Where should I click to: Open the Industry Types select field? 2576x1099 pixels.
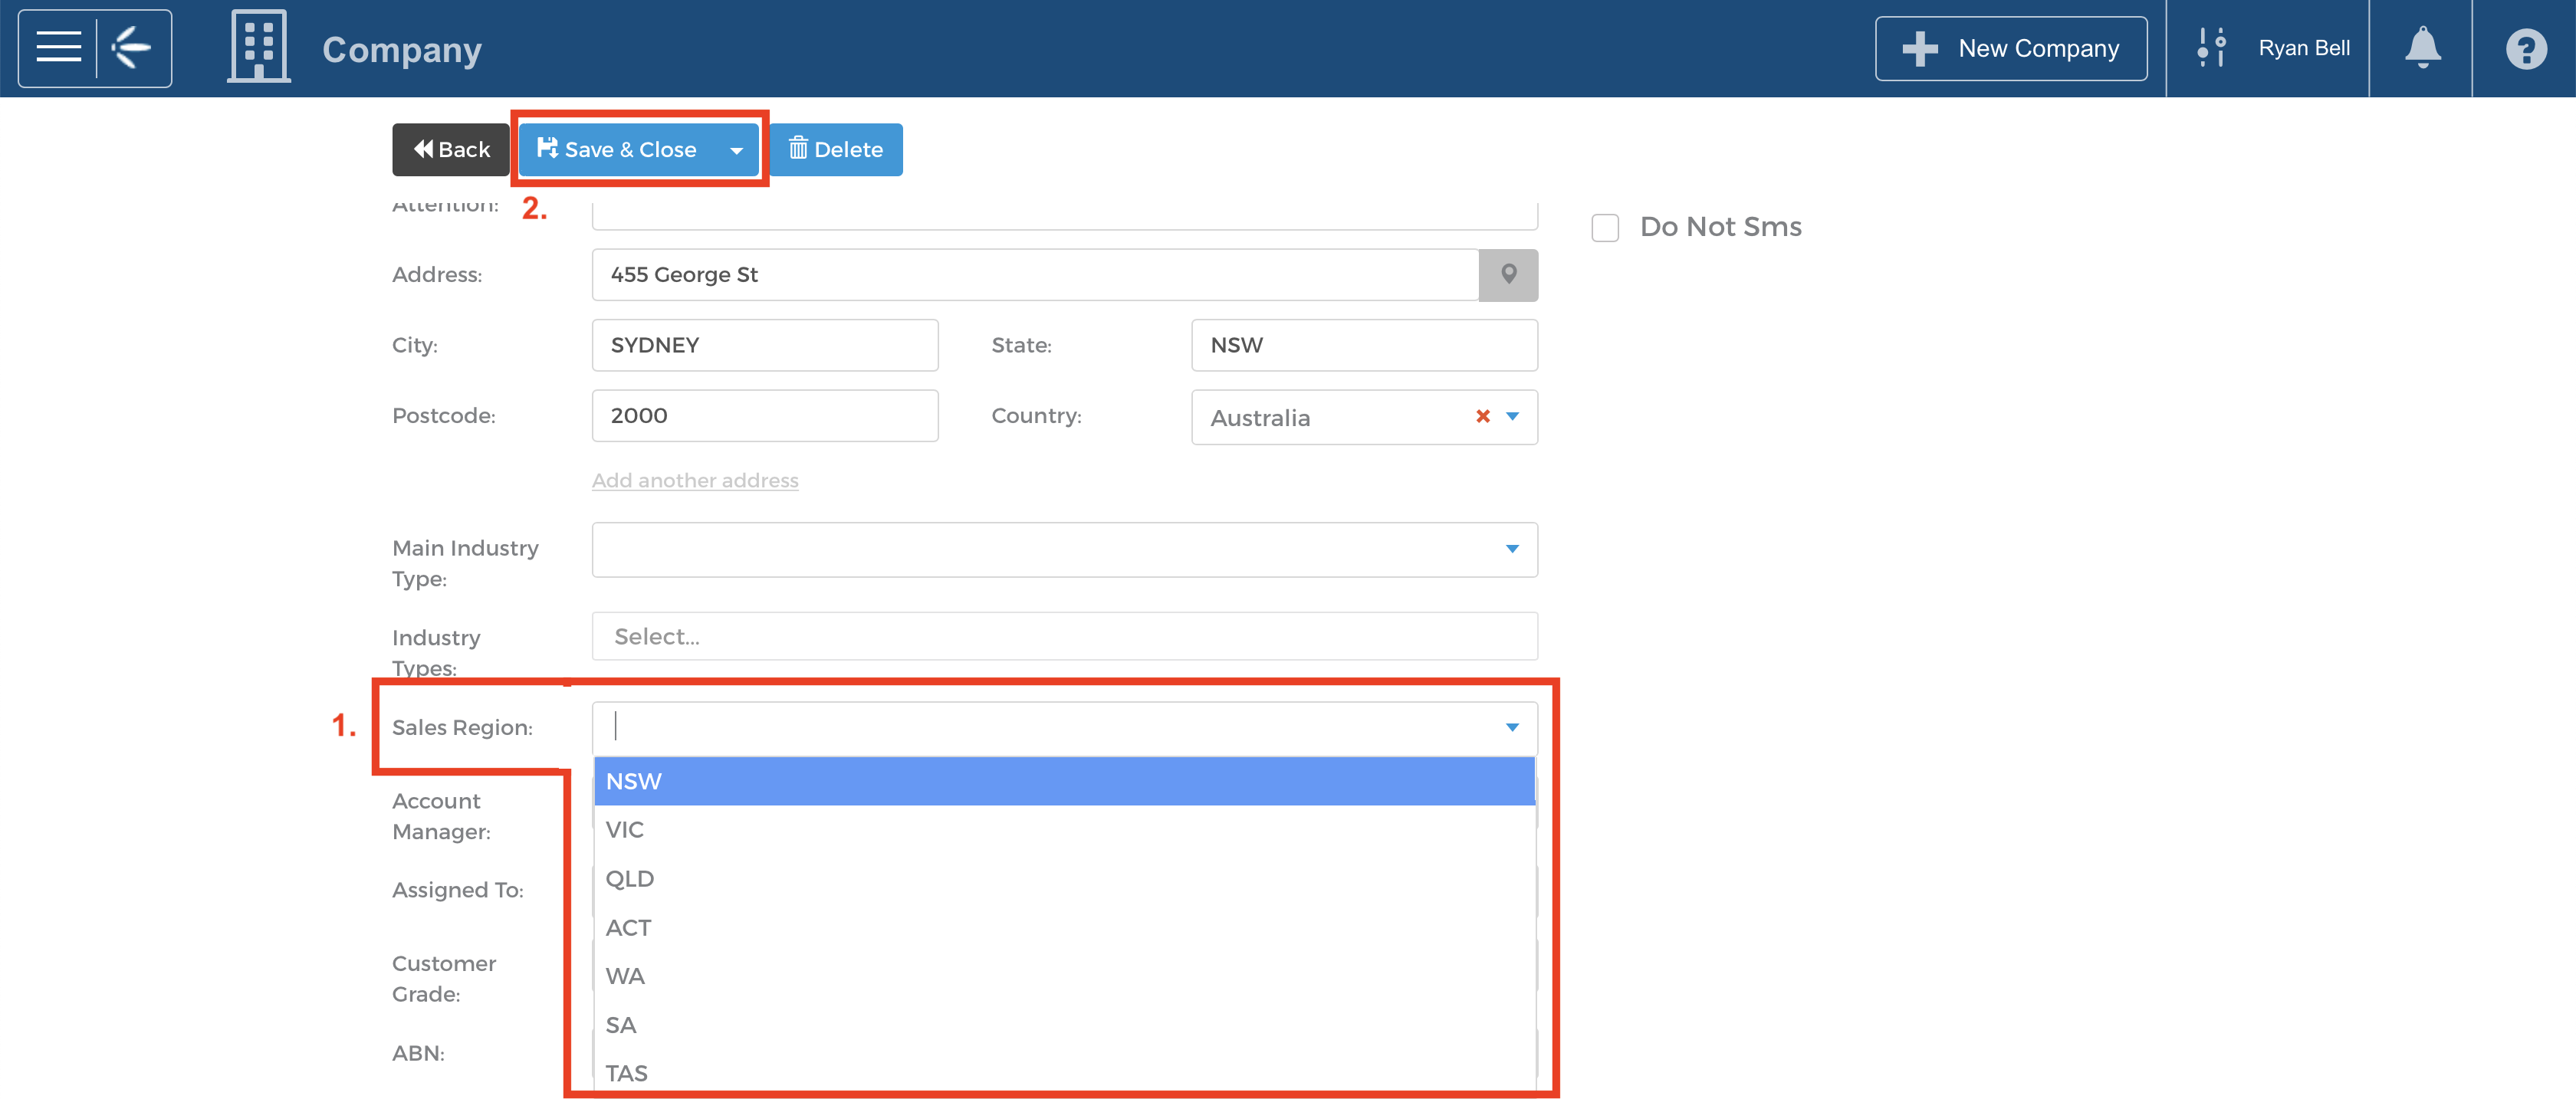click(x=1064, y=636)
